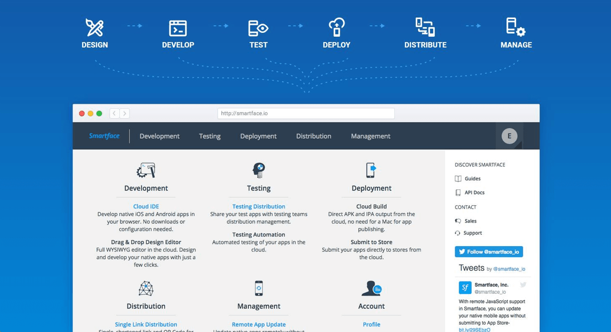Click the DEVELOP label in the workflow
This screenshot has width=611, height=332.
(178, 45)
